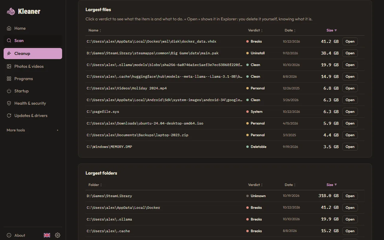Image resolution: width=384 pixels, height=240 pixels.
Task: View the Personal verdict for laptop-2023.zip
Action: tap(255, 135)
